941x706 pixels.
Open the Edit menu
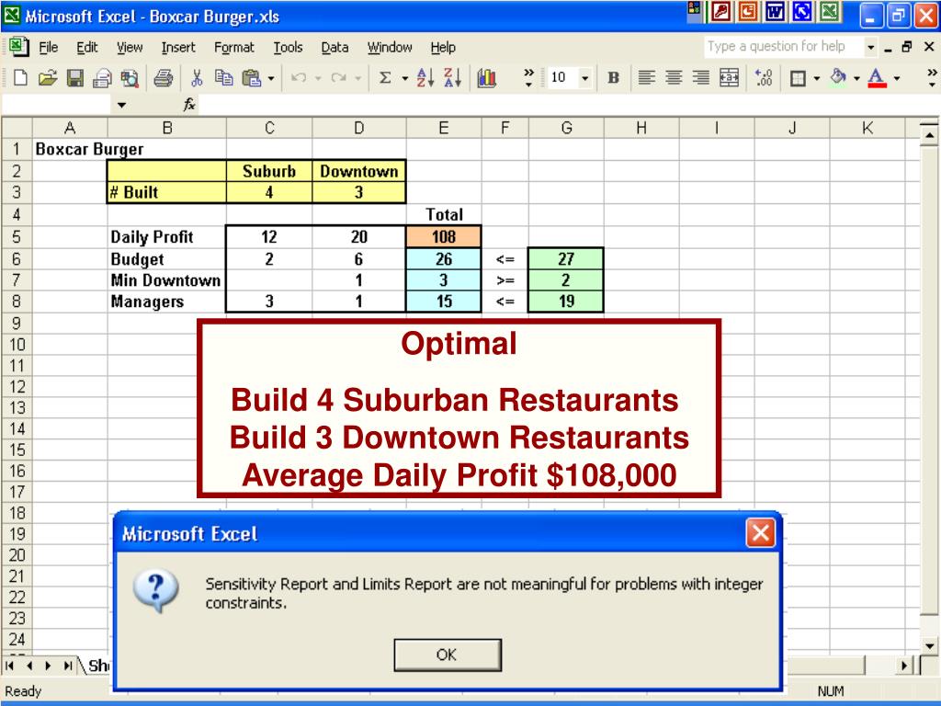(87, 48)
